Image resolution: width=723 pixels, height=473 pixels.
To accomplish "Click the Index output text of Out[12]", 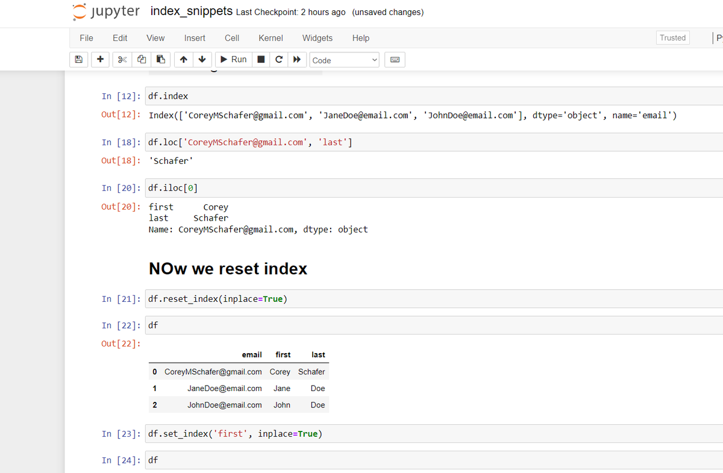I will [x=413, y=116].
